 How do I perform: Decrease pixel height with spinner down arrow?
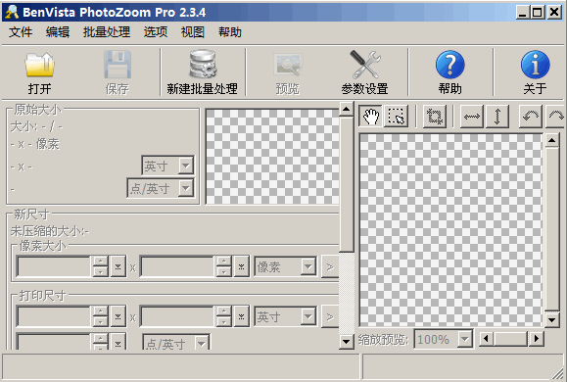click(224, 272)
